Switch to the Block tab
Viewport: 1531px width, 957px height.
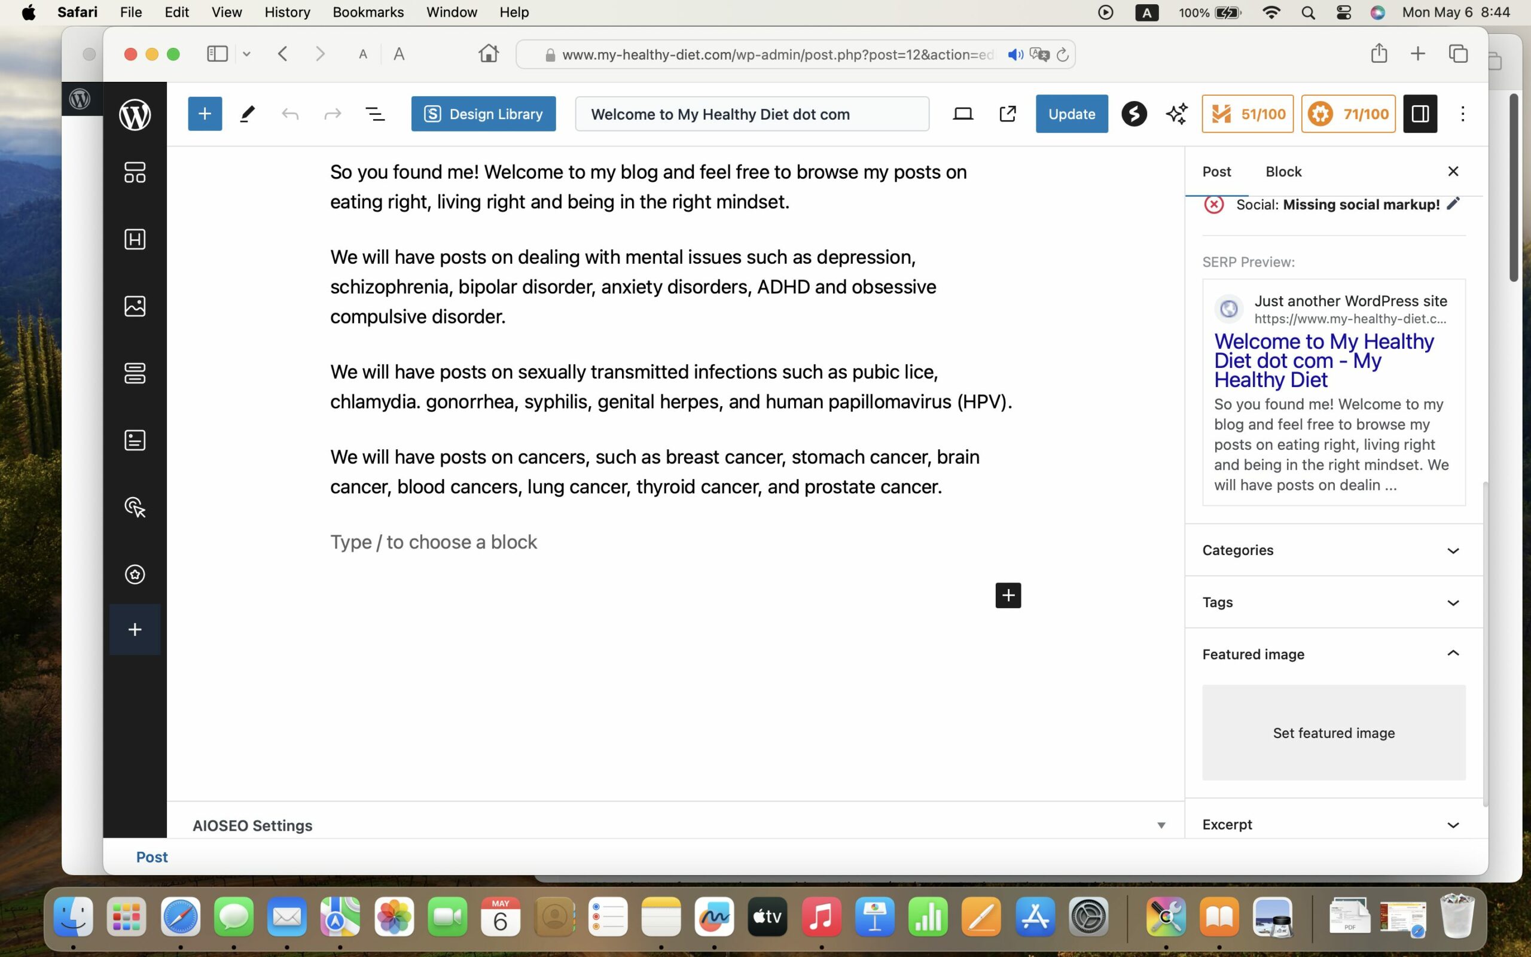pos(1283,172)
